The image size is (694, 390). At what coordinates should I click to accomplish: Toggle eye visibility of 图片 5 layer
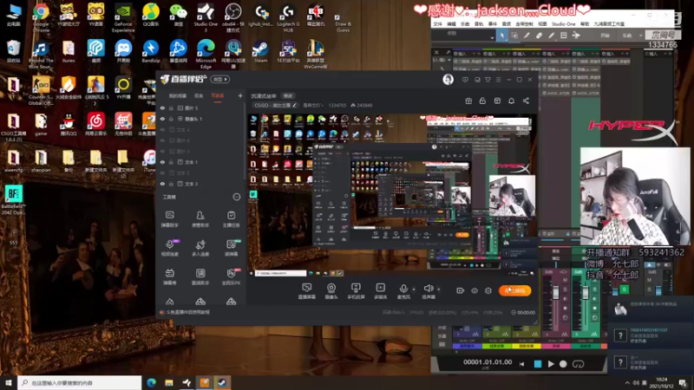click(162, 107)
